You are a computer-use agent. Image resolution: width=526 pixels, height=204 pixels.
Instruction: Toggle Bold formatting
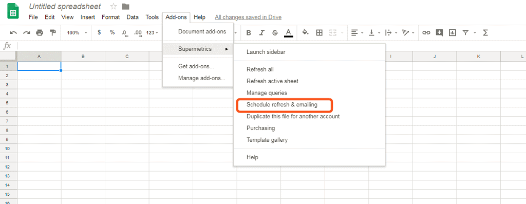249,32
